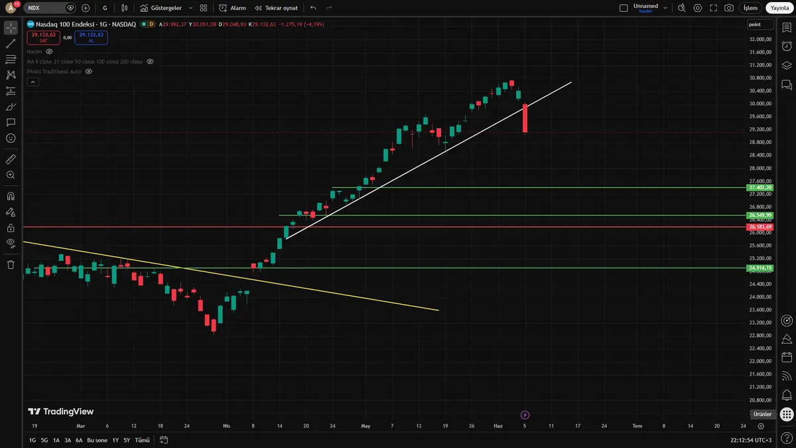The height and width of the screenshot is (448, 796).
Task: Open the forecasting and measurement tools
Action: tap(11, 91)
